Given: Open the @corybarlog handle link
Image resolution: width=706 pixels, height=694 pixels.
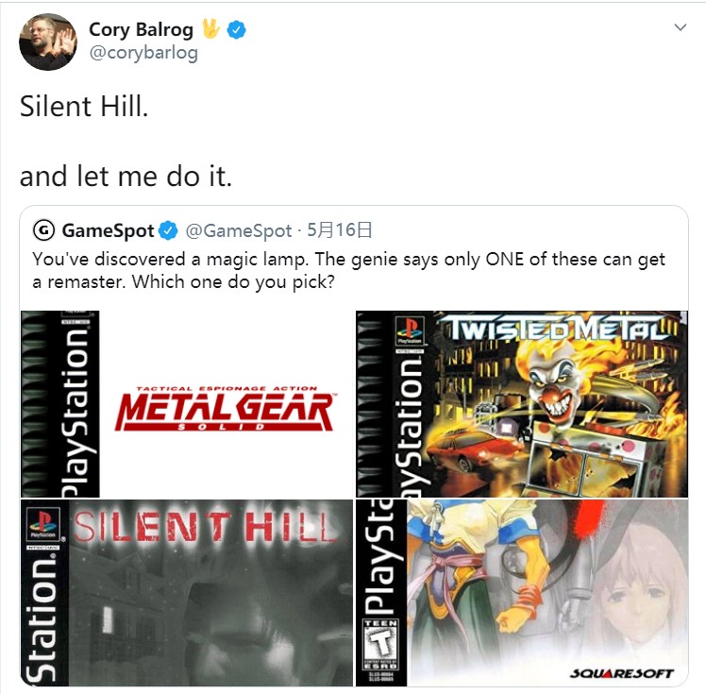Looking at the screenshot, I should pos(143,53).
